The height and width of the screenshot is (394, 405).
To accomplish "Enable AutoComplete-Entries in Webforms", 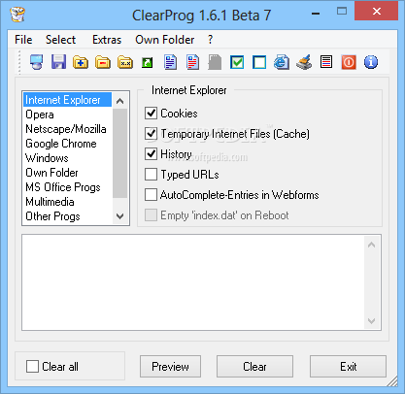I will pos(152,195).
